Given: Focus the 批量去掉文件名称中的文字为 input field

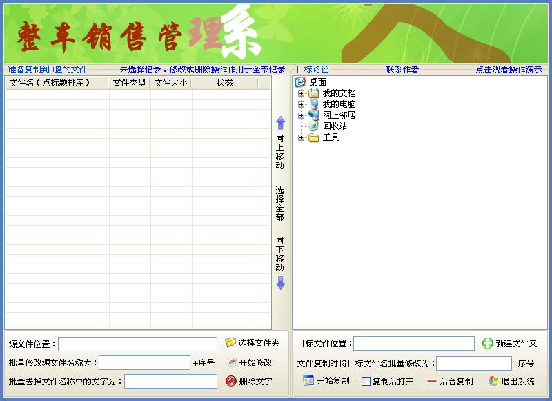Looking at the screenshot, I should pyautogui.click(x=170, y=381).
